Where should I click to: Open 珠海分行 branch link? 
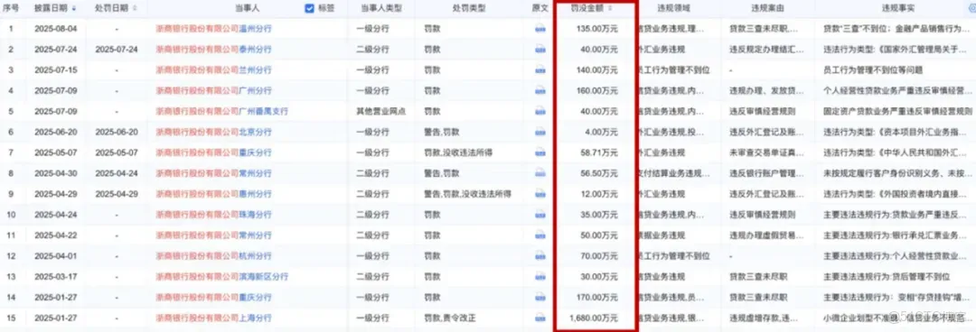coord(255,215)
